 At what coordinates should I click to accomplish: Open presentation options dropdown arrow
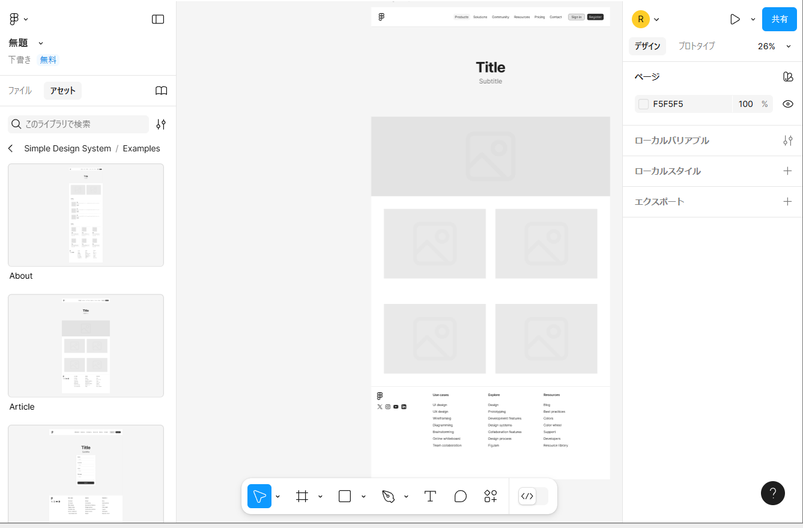point(753,19)
